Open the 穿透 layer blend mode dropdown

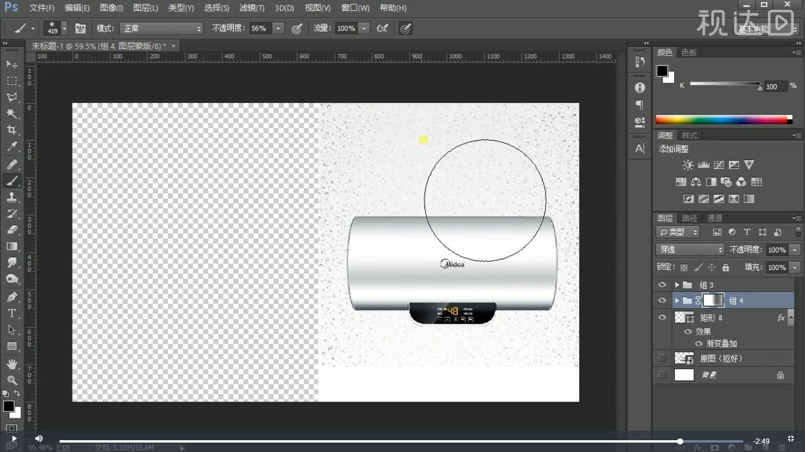tap(689, 250)
